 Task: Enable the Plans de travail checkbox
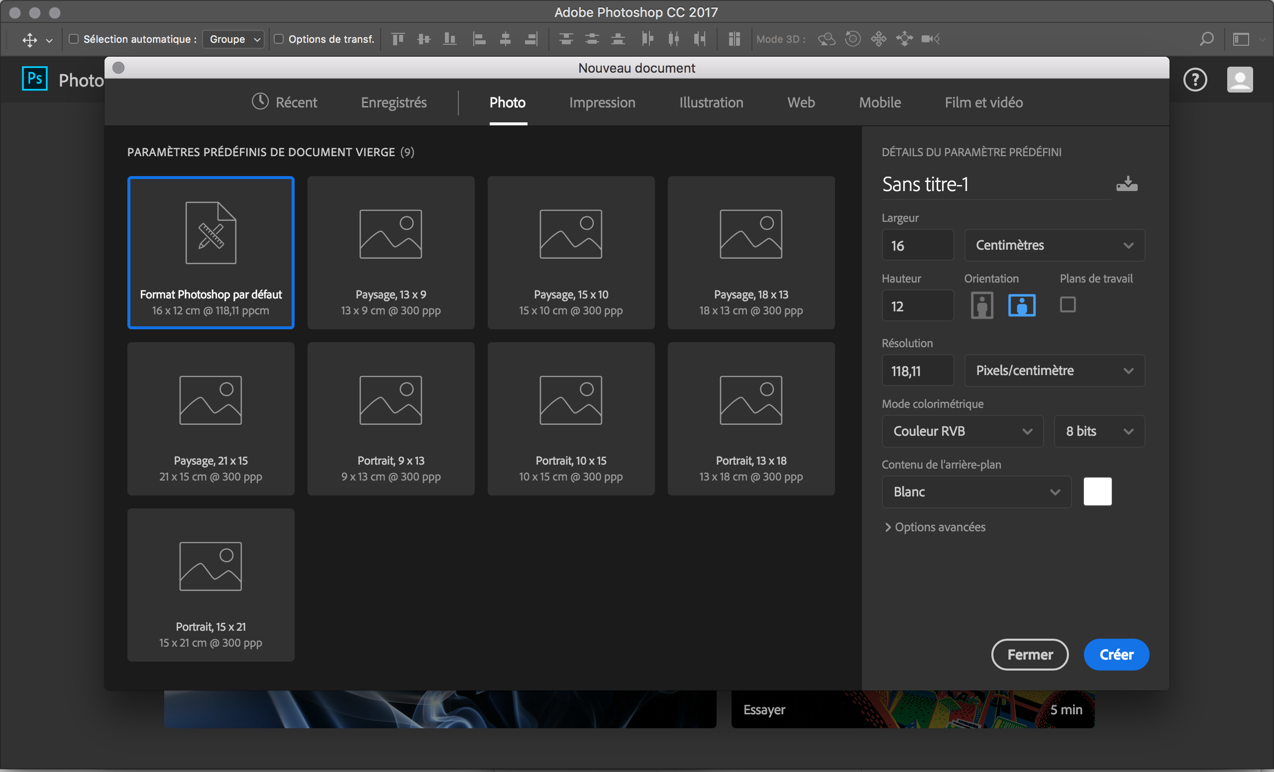[x=1067, y=305]
